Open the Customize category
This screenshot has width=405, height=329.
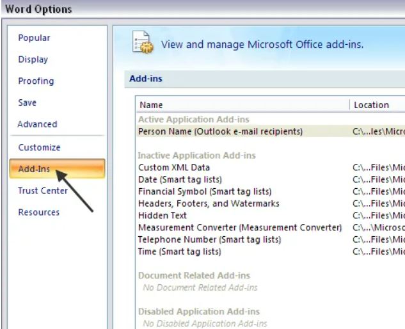click(39, 147)
